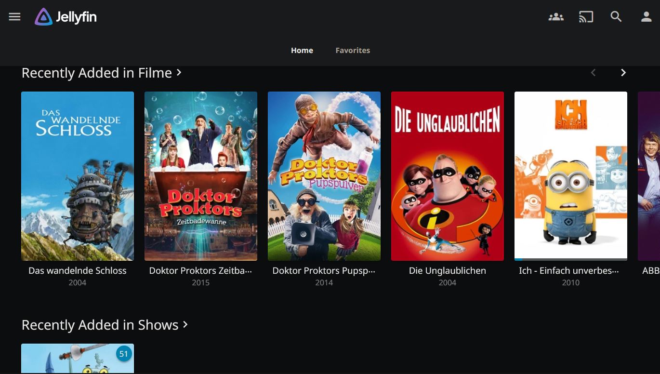Click the 51 episodes count badge
Viewport: 660px width, 374px height.
[x=124, y=354]
